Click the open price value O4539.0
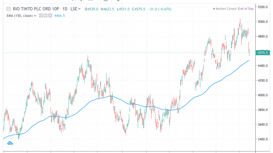273x153 pixels. [x=91, y=9]
